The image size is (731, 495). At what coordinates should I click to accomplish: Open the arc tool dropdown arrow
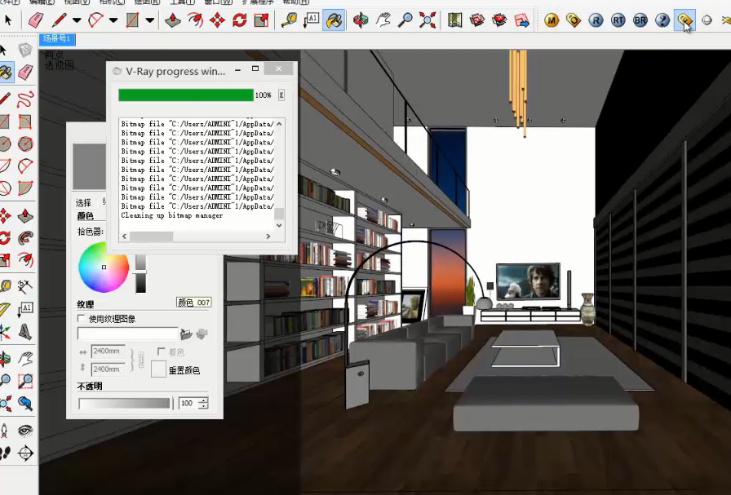tap(113, 20)
